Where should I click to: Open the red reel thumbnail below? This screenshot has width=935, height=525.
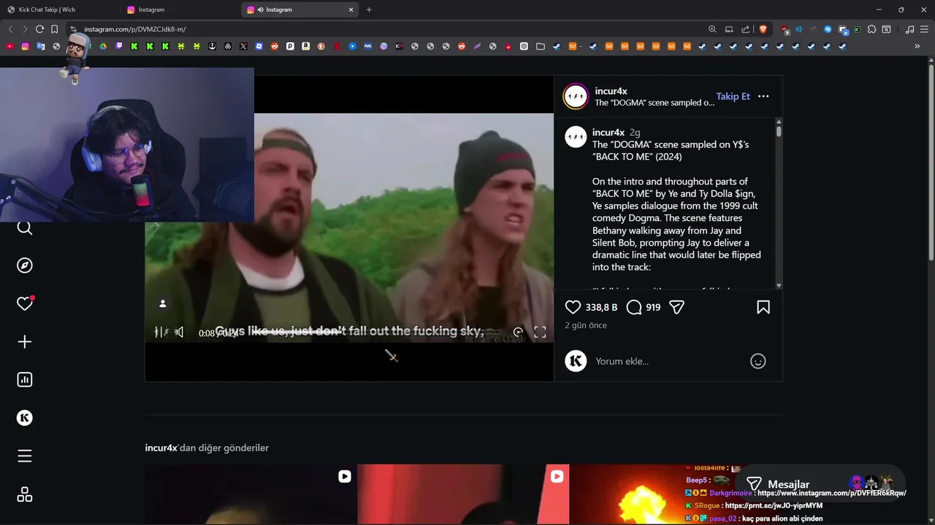coord(463,494)
